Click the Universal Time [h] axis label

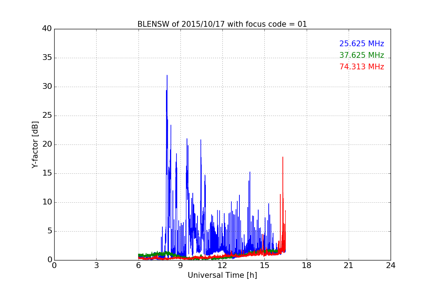point(222,275)
